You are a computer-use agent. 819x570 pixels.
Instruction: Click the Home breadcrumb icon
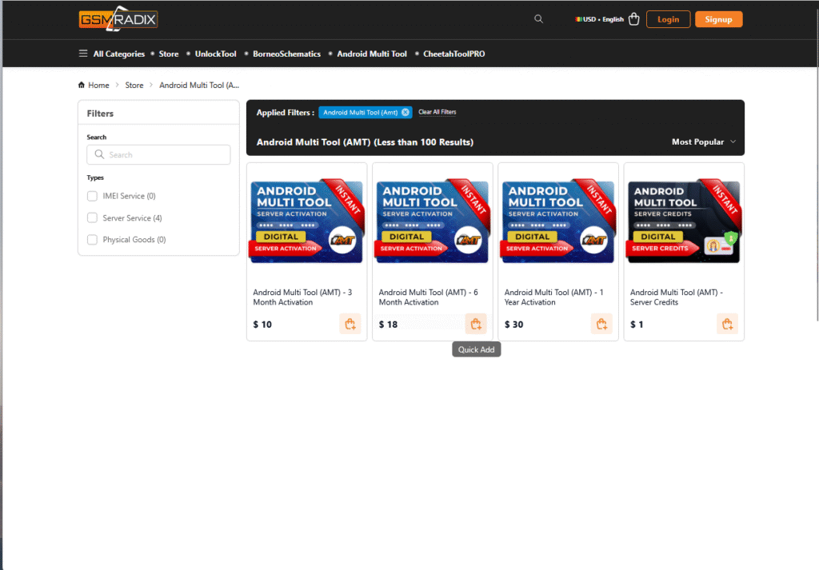[82, 85]
